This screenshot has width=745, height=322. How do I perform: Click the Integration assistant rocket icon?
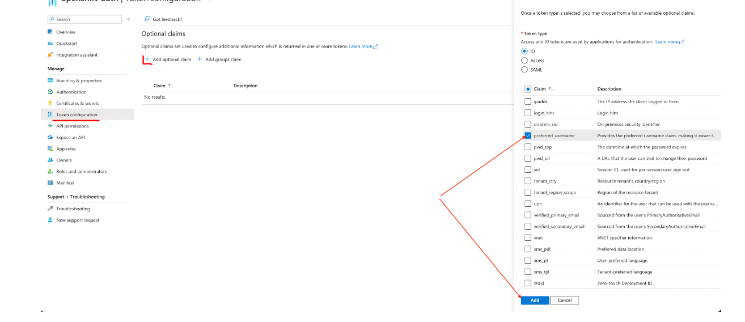coord(50,55)
